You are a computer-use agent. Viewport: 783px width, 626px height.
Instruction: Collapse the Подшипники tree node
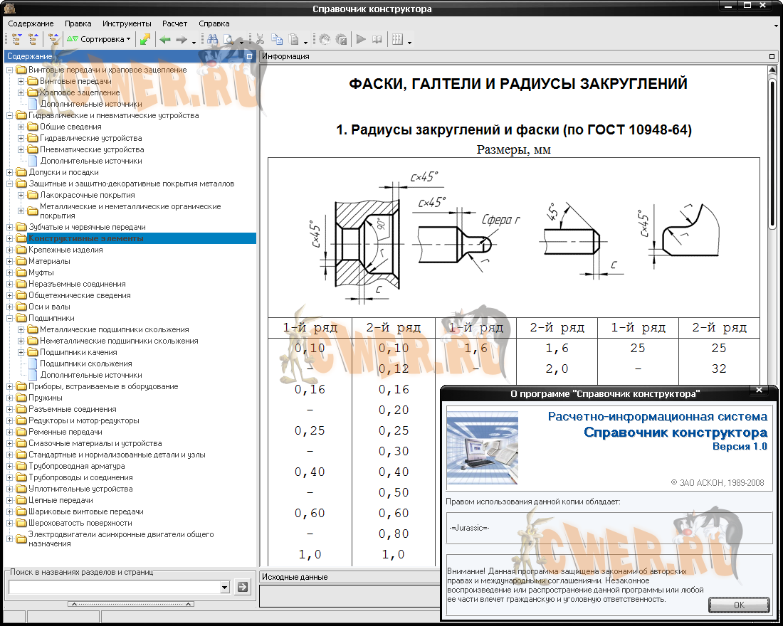tap(10, 318)
